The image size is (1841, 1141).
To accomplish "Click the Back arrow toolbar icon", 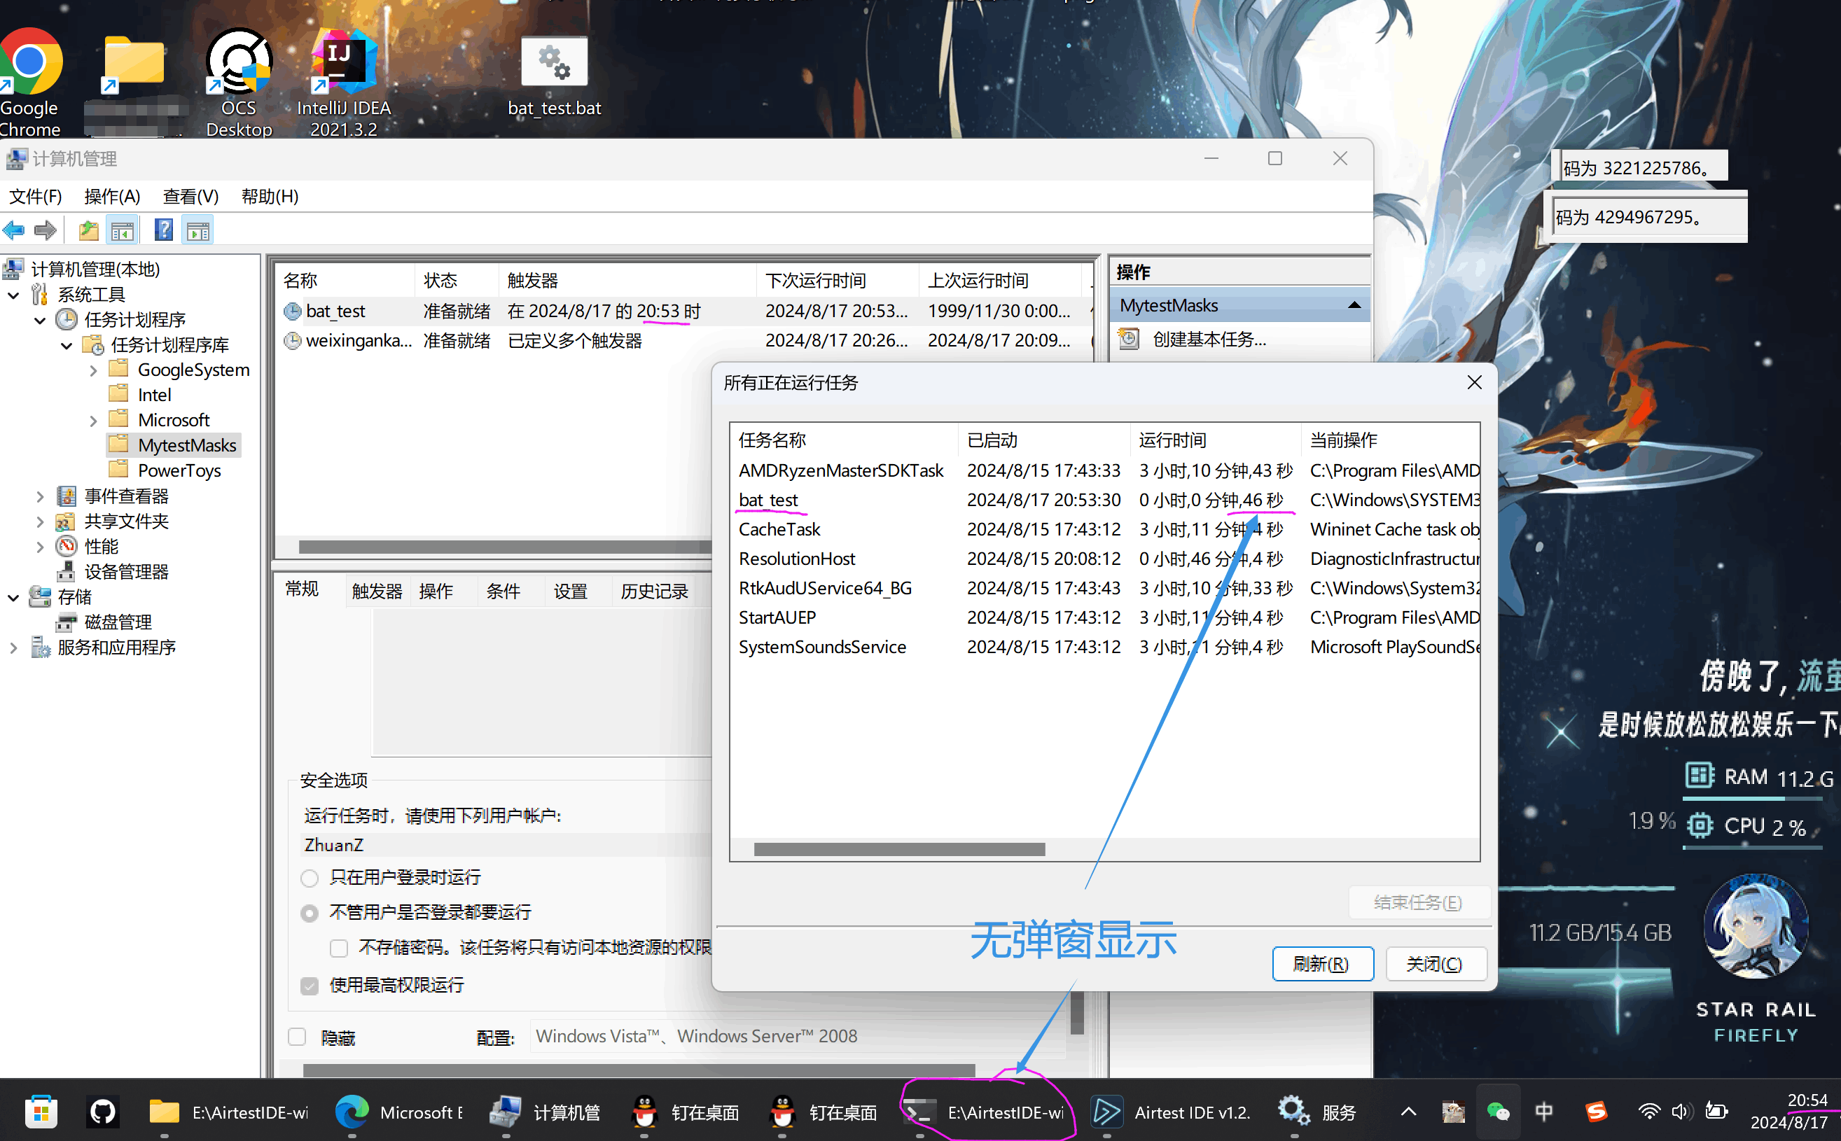I will coord(13,230).
